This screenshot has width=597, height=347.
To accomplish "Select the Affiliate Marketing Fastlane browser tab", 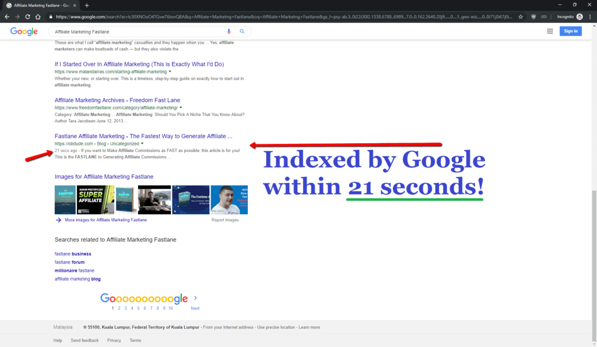I will tap(41, 5).
